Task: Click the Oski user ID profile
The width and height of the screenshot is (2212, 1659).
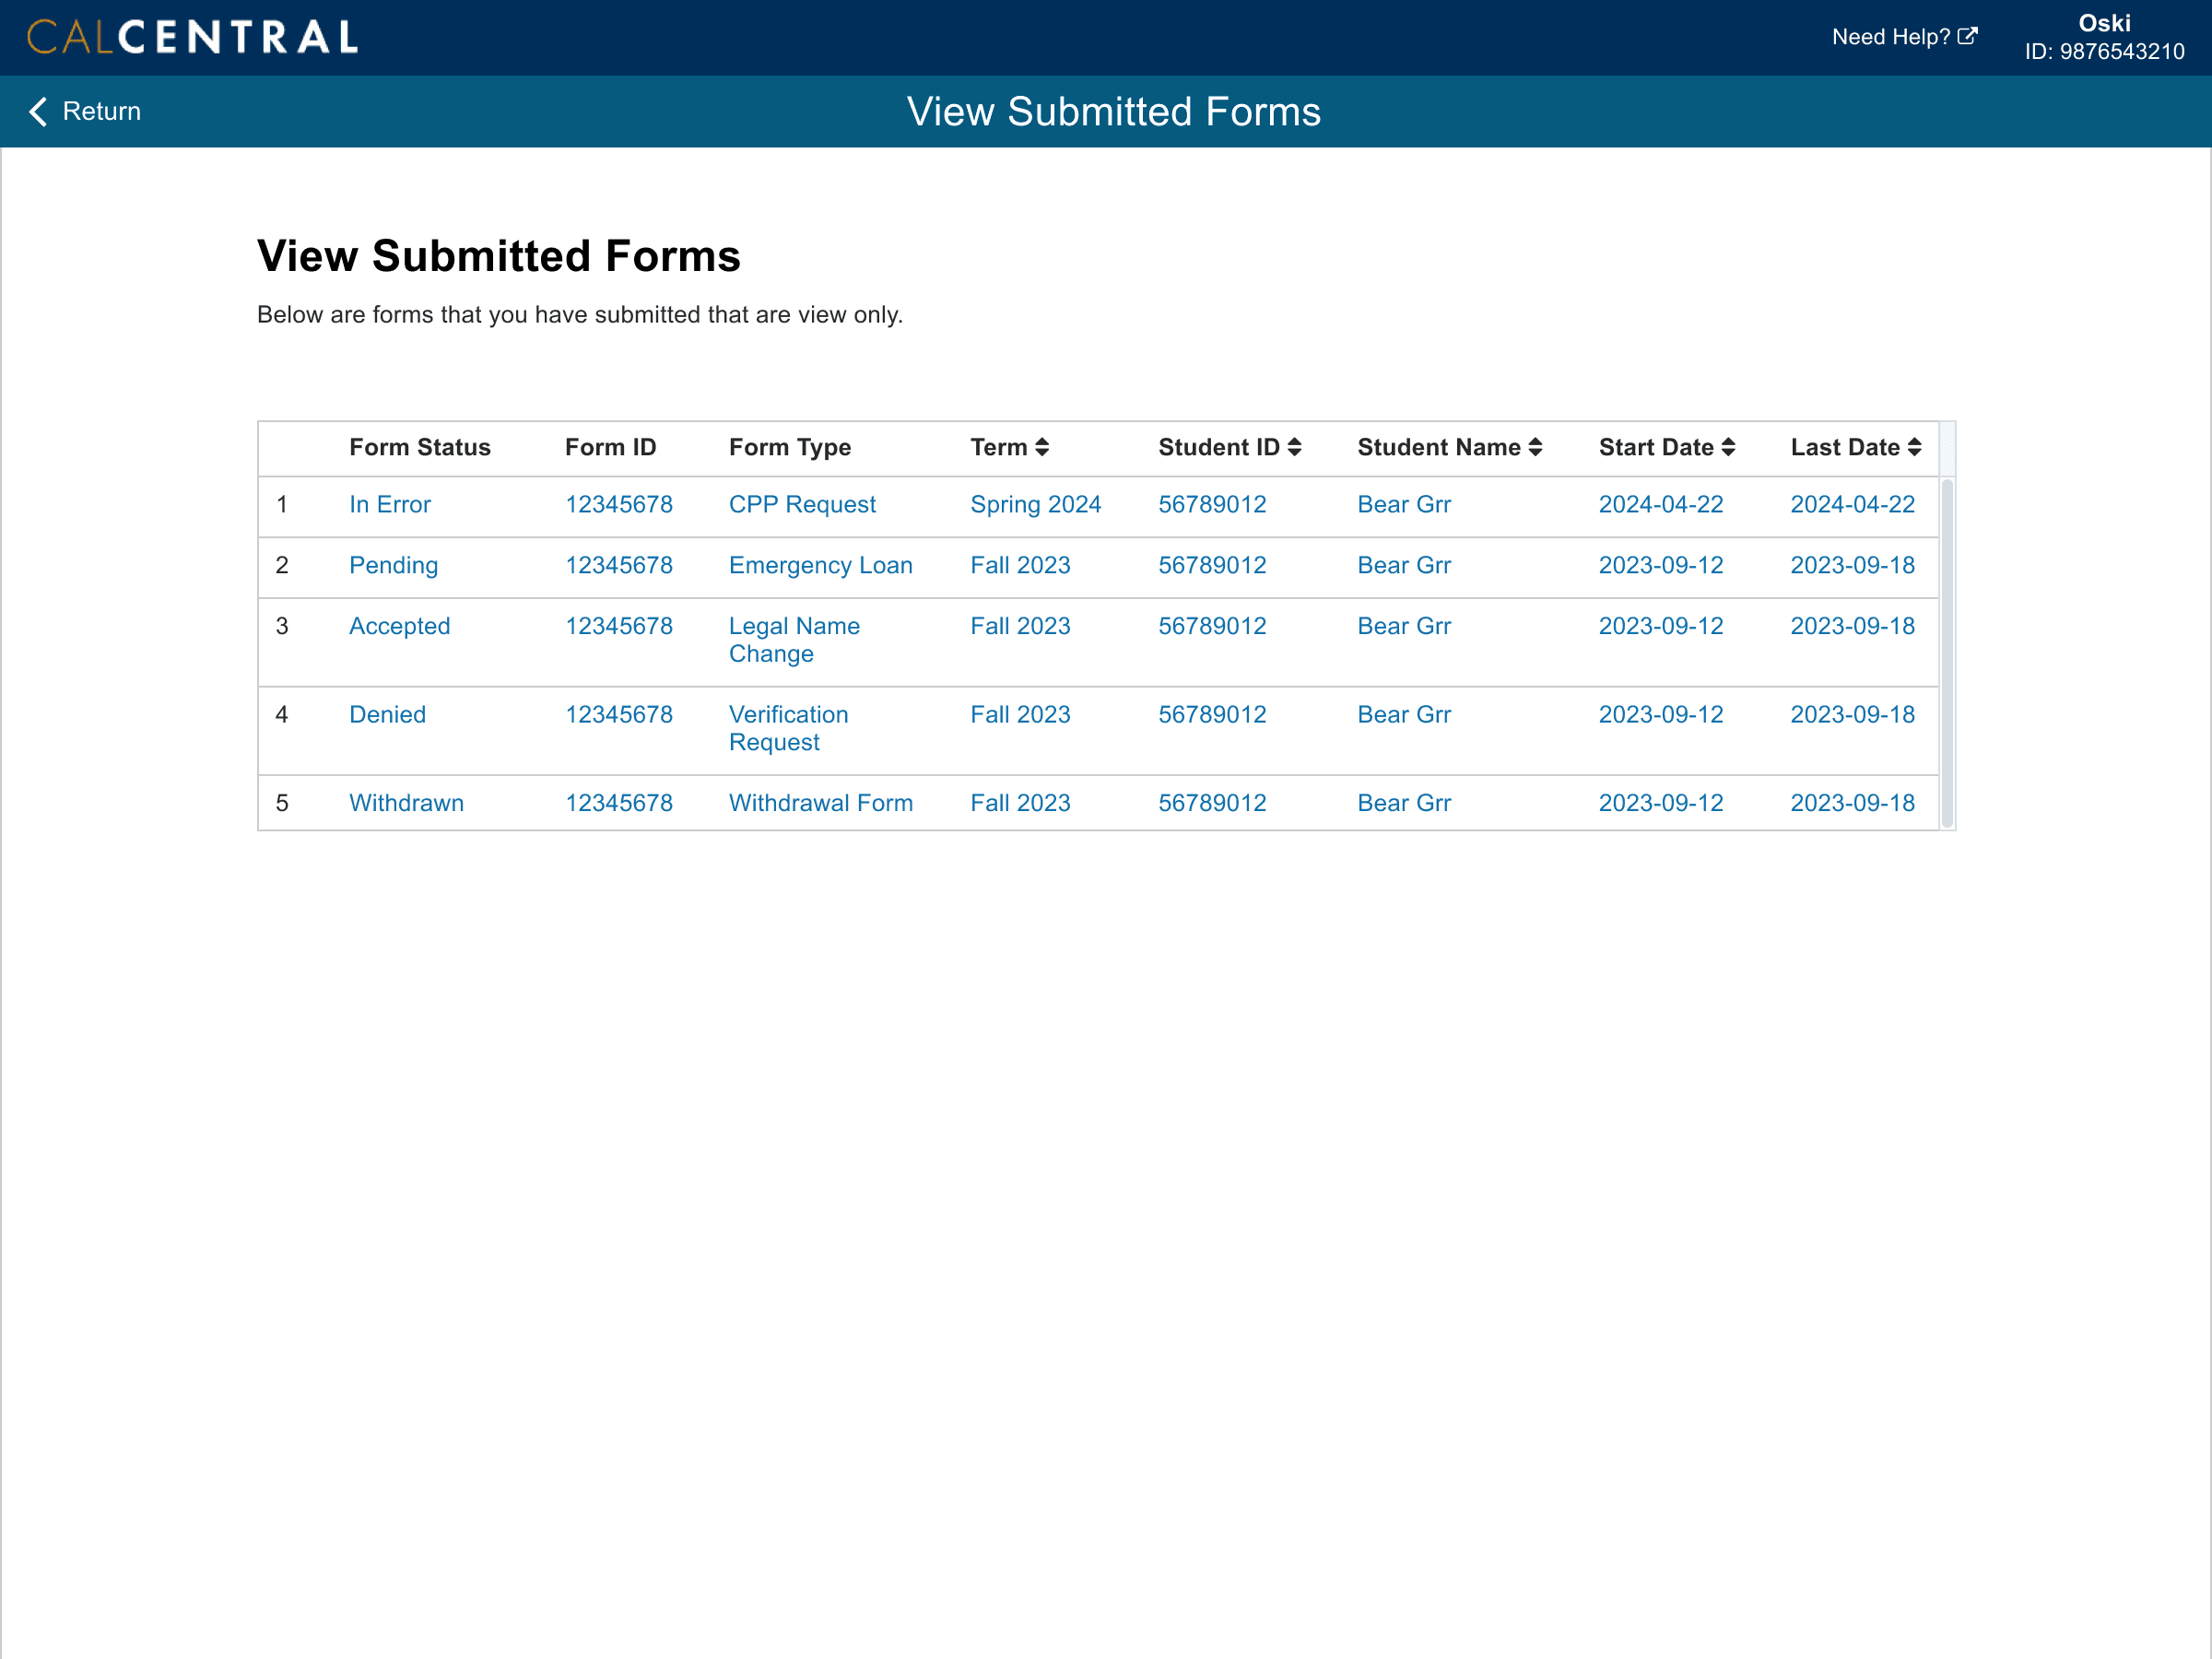Action: [x=2103, y=37]
